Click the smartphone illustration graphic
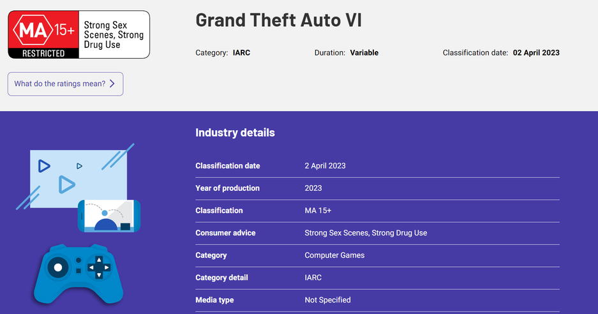The image size is (598, 314). click(x=108, y=216)
